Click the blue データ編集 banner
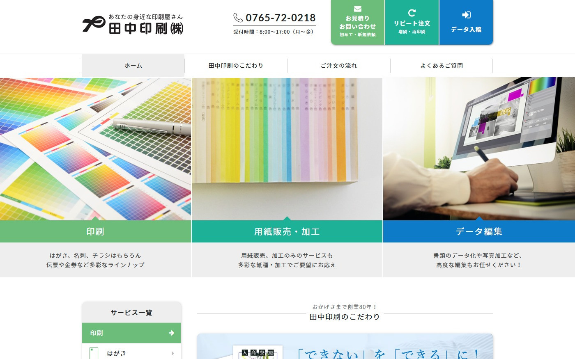The height and width of the screenshot is (359, 575). click(479, 232)
